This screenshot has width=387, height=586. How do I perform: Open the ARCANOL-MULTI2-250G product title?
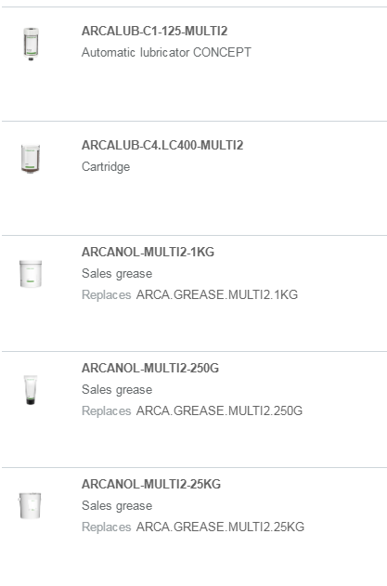150,368
